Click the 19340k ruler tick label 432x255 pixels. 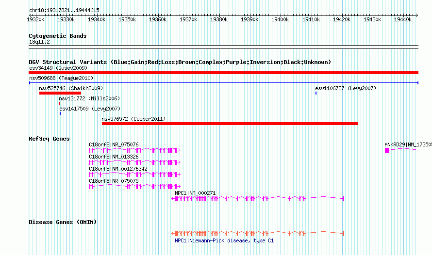97,19
